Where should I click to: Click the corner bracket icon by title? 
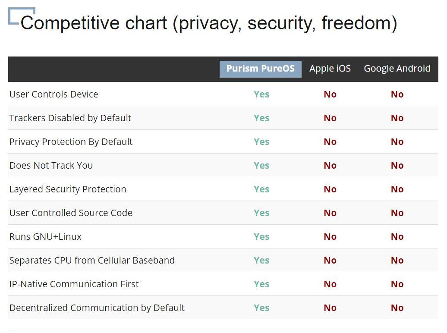[22, 16]
